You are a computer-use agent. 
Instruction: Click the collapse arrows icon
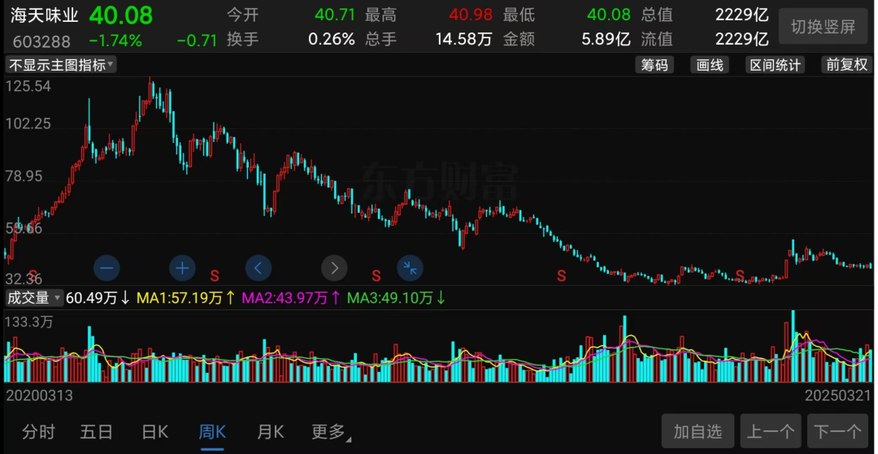pyautogui.click(x=410, y=267)
